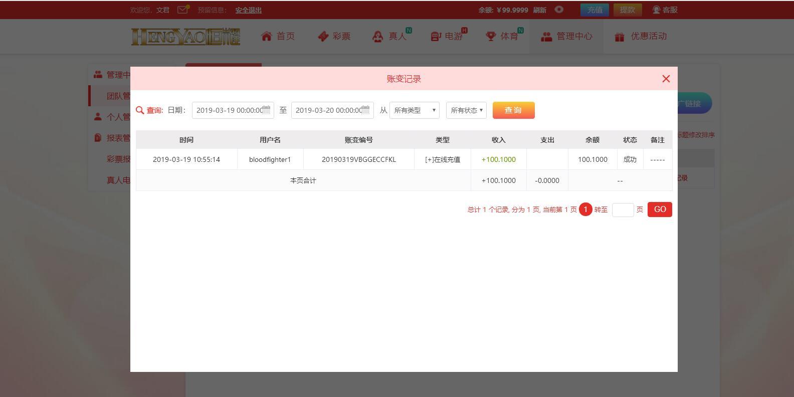Viewport: 794px width, 397px height.
Task: Click the 刷新 refresh balance link
Action: click(539, 10)
